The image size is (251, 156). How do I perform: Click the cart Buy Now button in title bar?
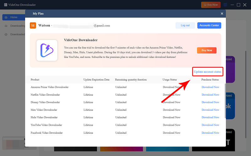pos(211,5)
